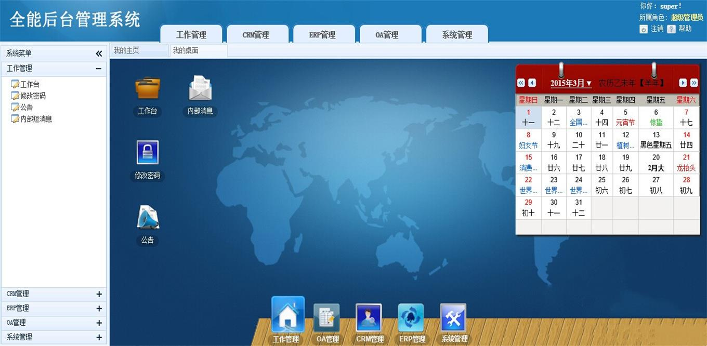The image size is (707, 346).
Task: Expand the CRM管理 section in sidebar
Action: click(99, 294)
